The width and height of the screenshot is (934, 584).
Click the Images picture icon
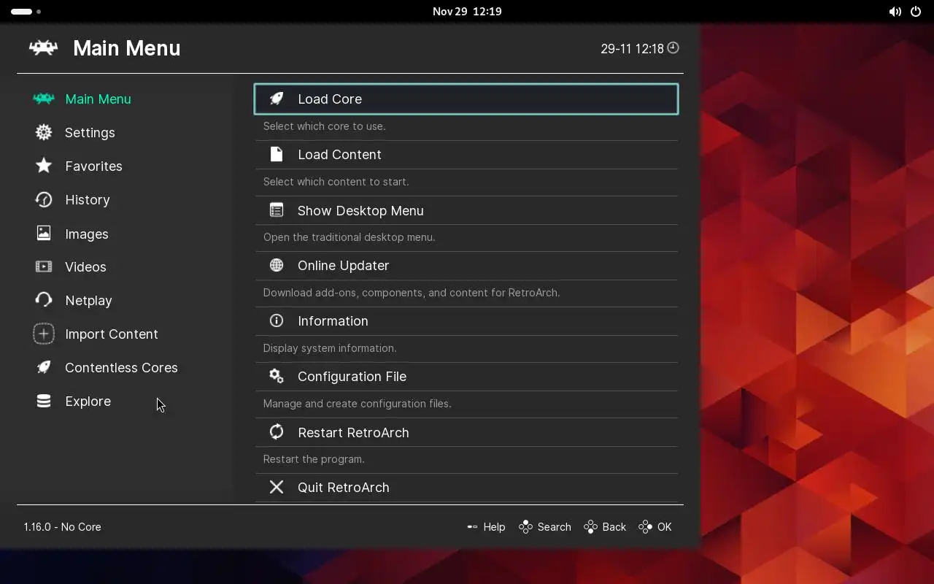pos(44,233)
